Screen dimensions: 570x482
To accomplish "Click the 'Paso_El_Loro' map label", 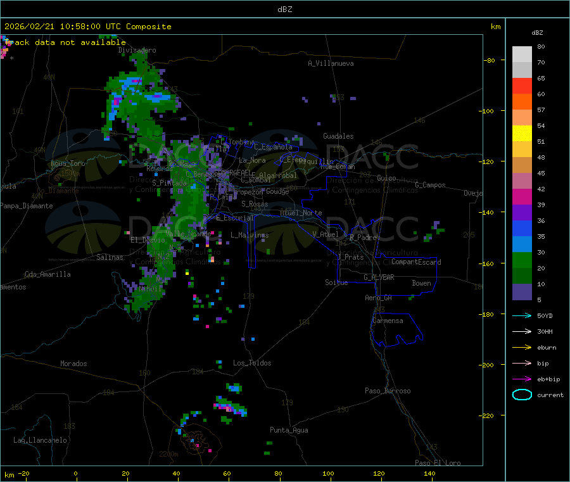I will tap(438, 463).
